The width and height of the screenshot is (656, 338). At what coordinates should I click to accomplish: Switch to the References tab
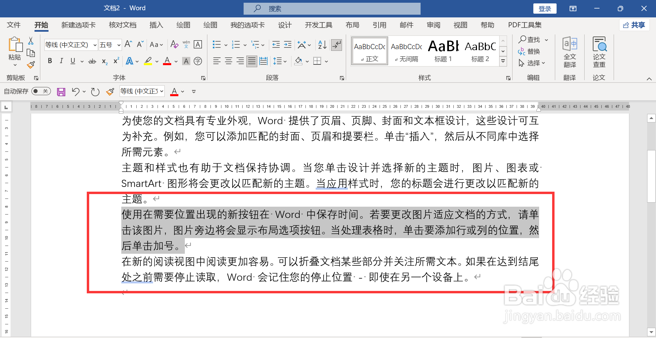(379, 25)
